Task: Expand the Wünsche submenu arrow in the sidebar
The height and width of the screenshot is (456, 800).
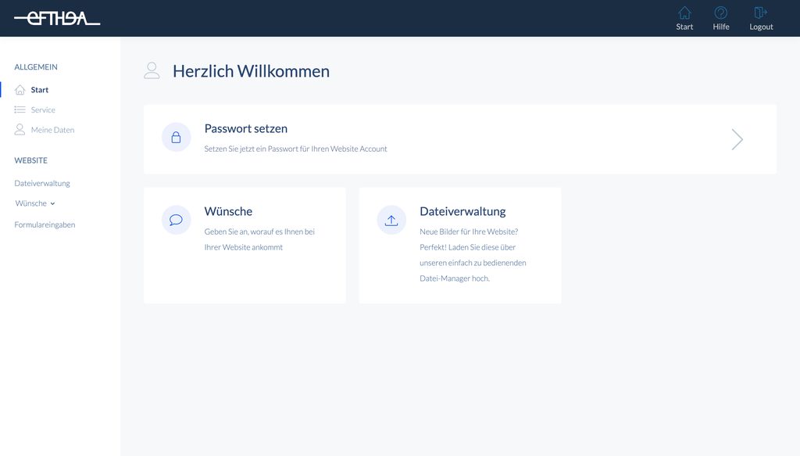Action: click(x=52, y=203)
